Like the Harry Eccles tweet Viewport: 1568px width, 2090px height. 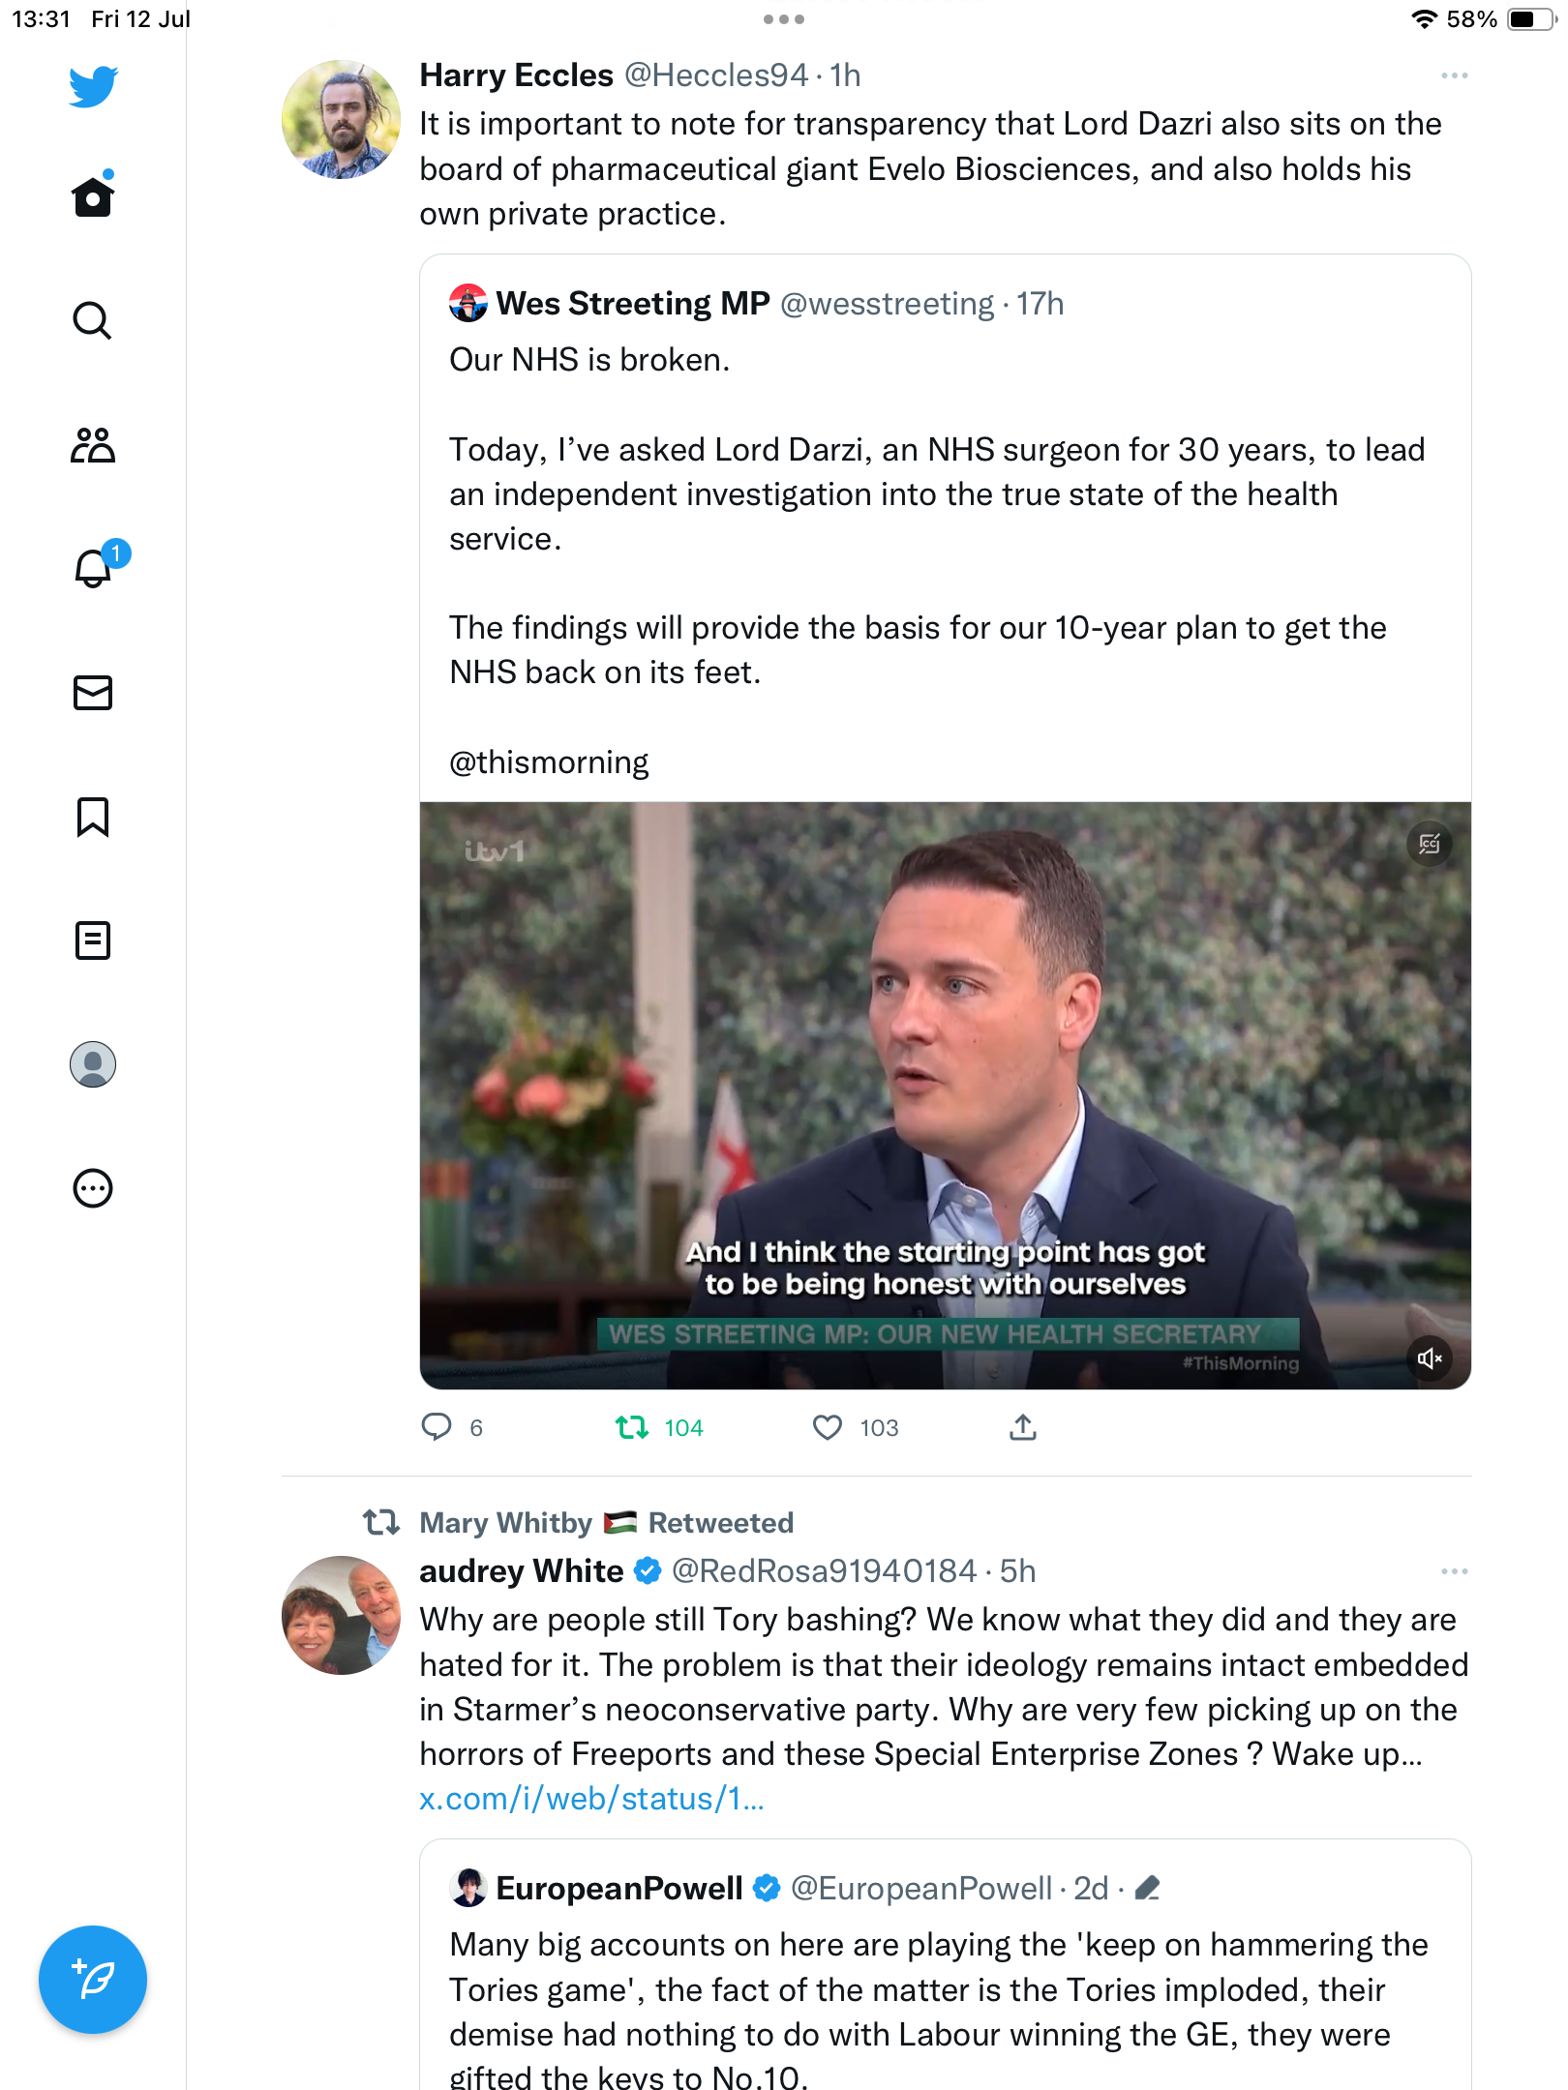pyautogui.click(x=828, y=1427)
